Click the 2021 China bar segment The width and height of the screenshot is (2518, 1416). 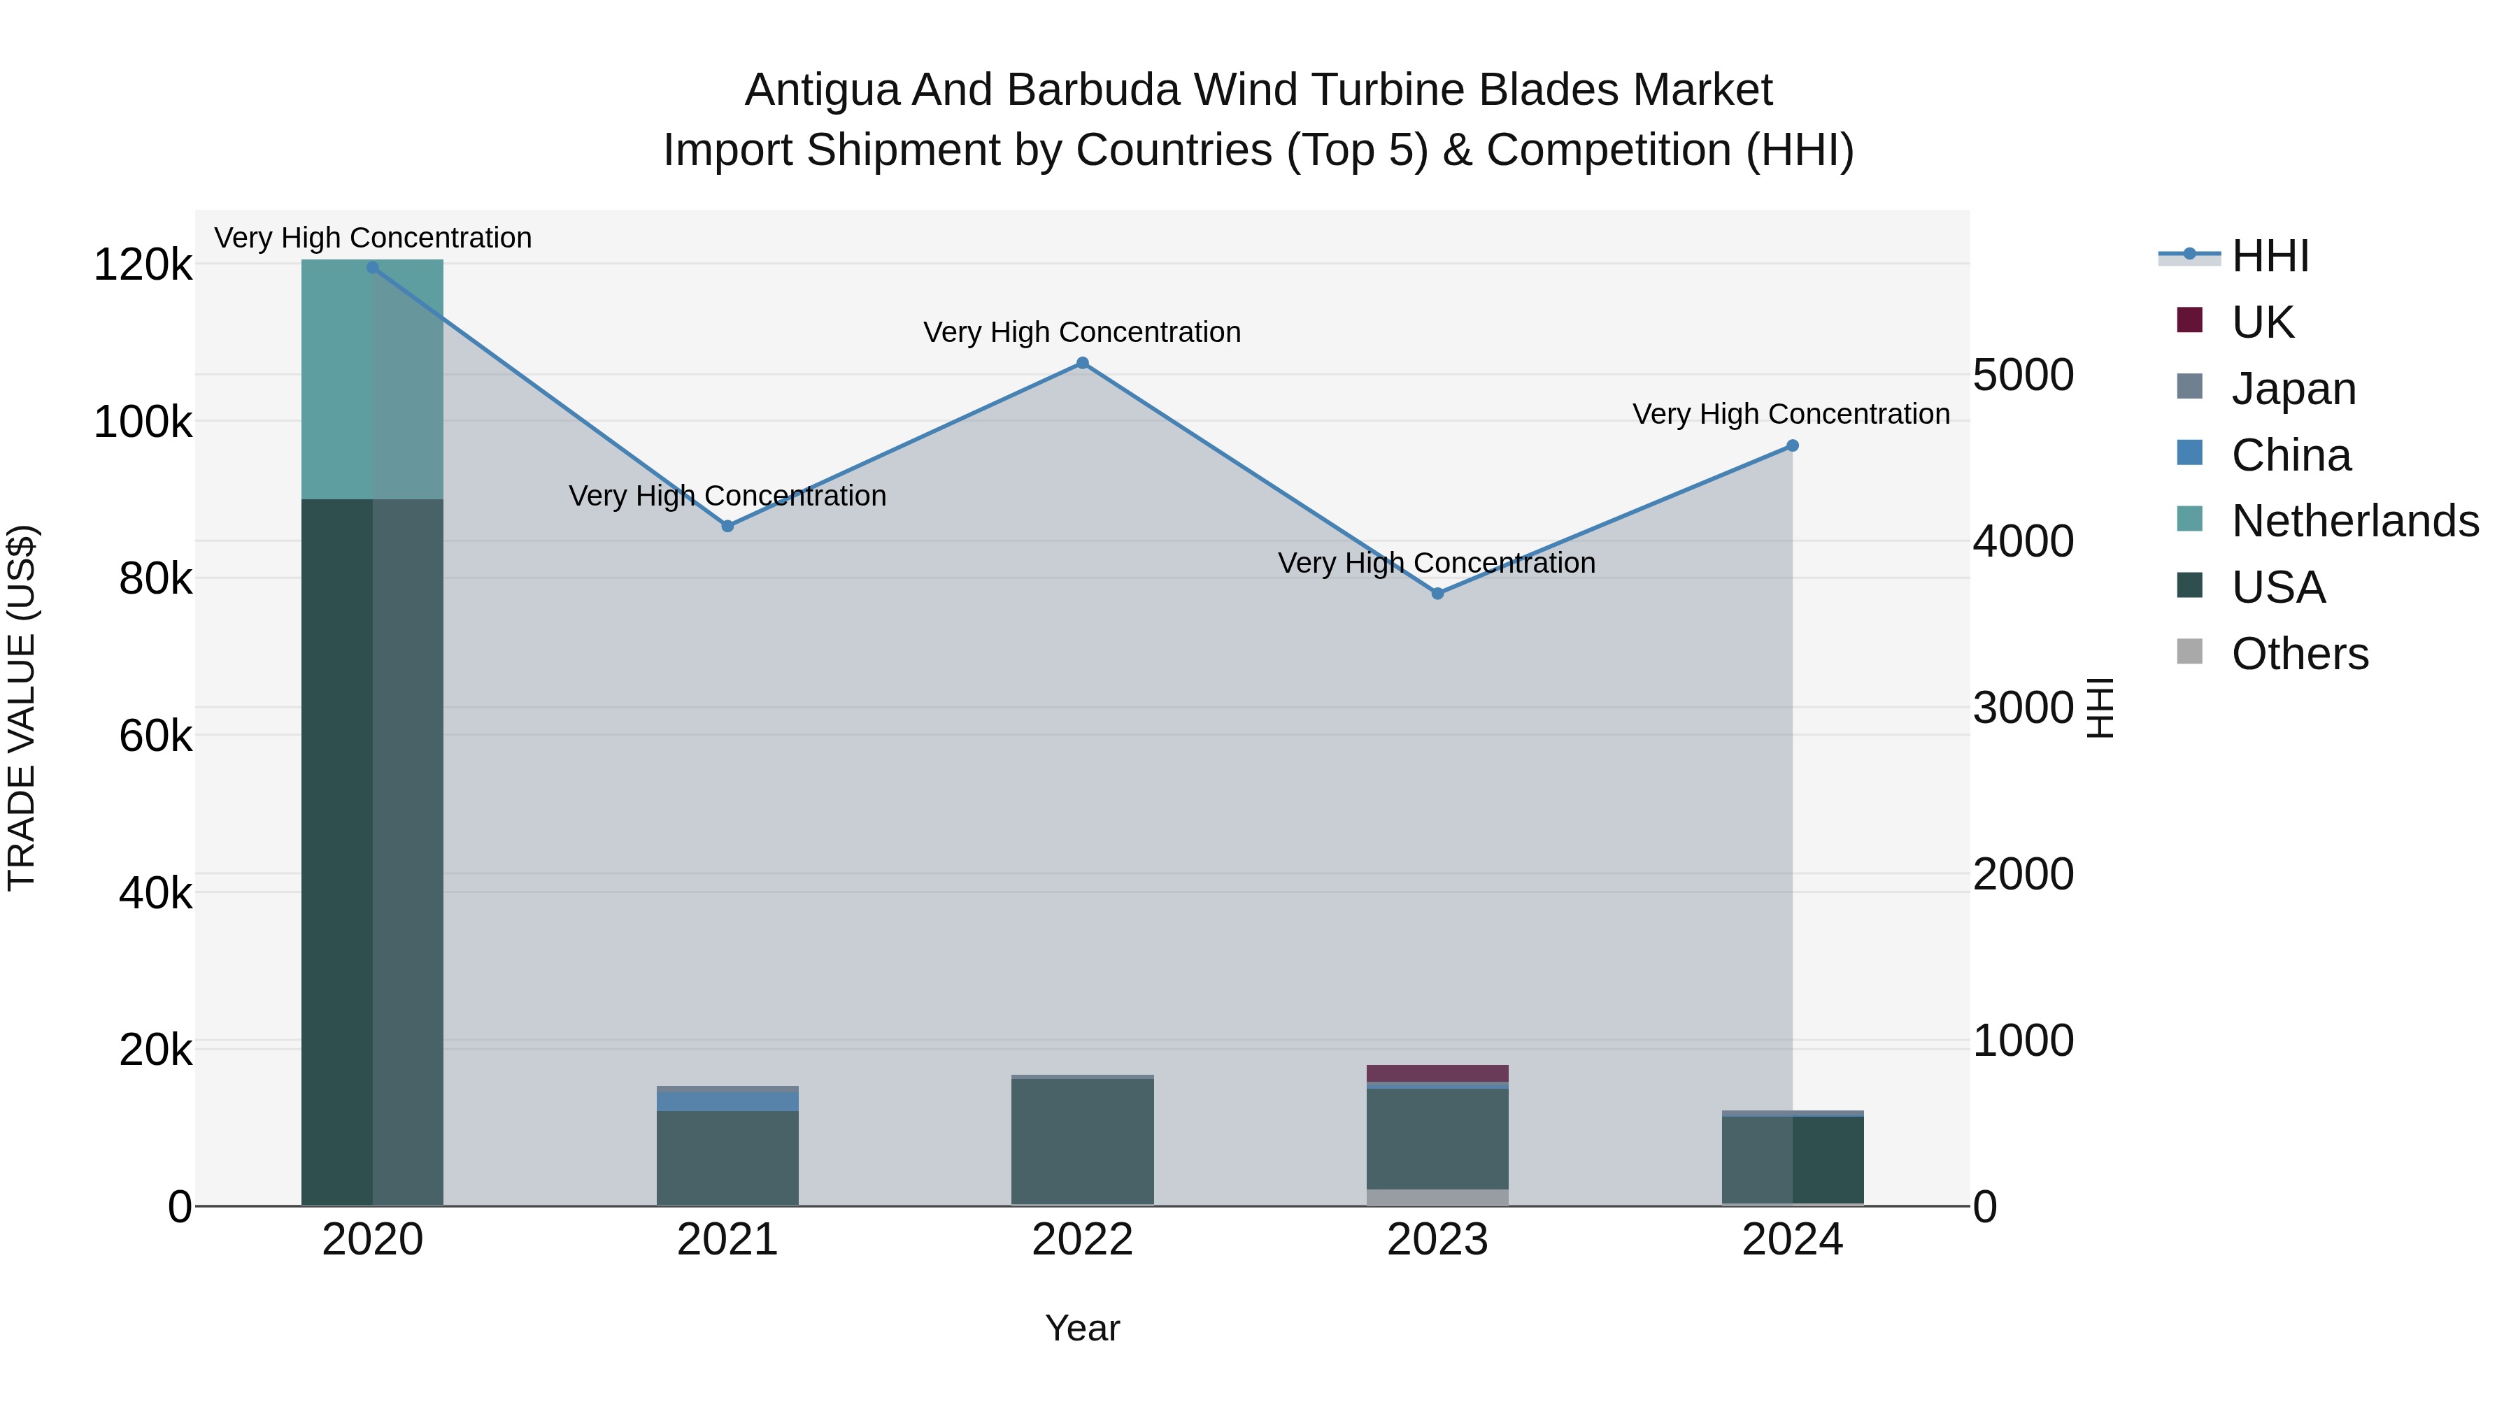coord(727,1101)
